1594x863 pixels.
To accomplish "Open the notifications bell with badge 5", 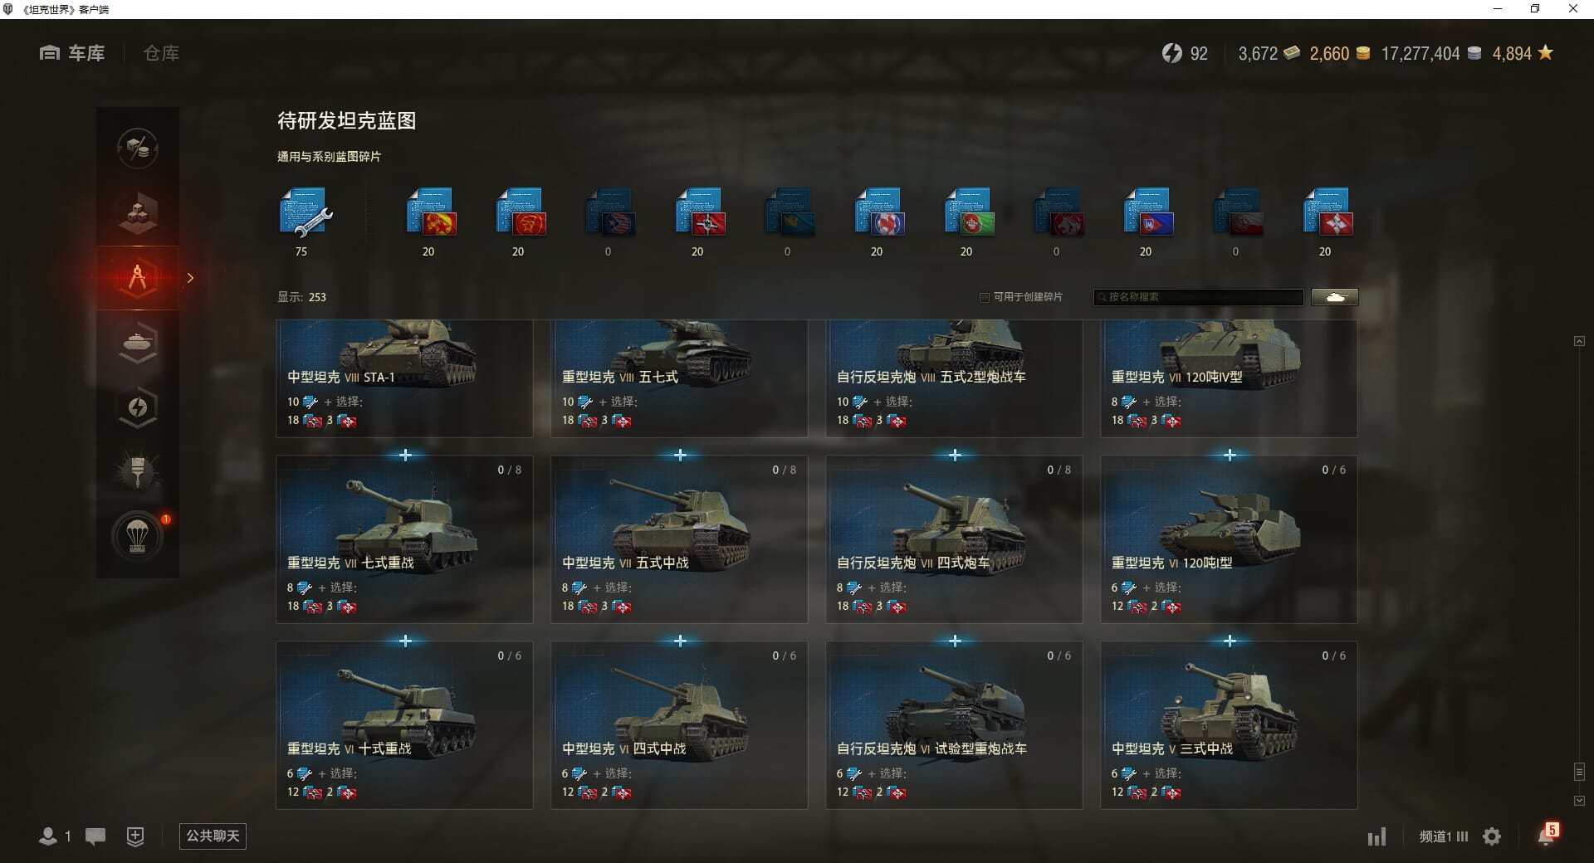I will point(1548,834).
